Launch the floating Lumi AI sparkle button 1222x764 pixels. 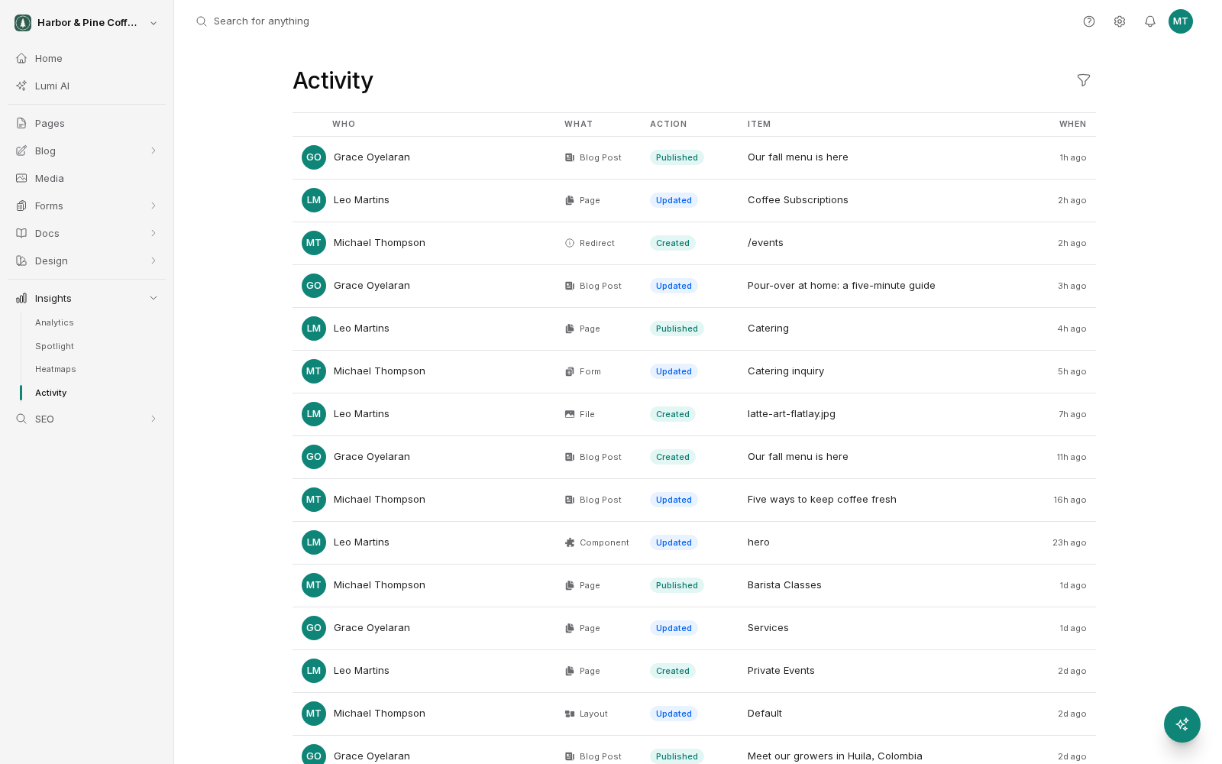click(1182, 724)
